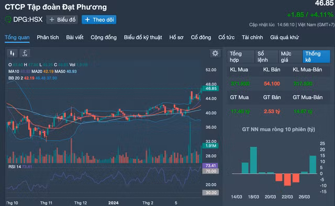335x206 pixels.
Task: Click the RSI 30.00 level badge
Action: coord(210,193)
